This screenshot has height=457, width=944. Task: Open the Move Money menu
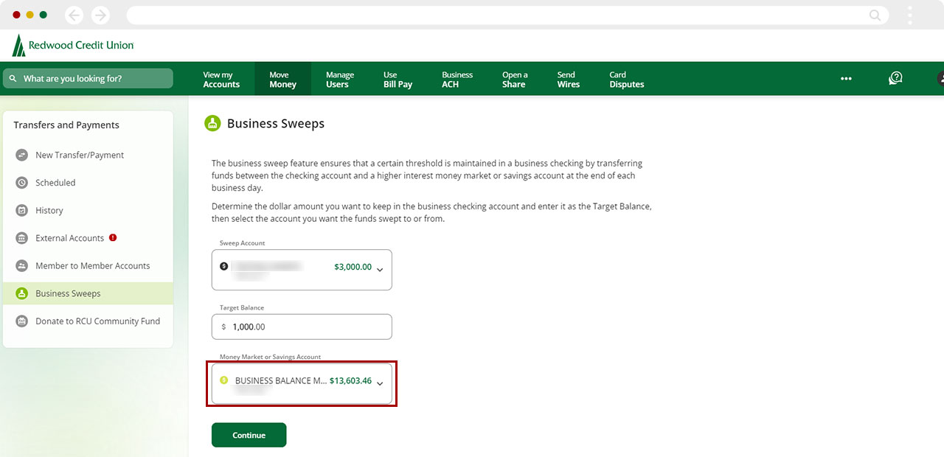coord(282,80)
